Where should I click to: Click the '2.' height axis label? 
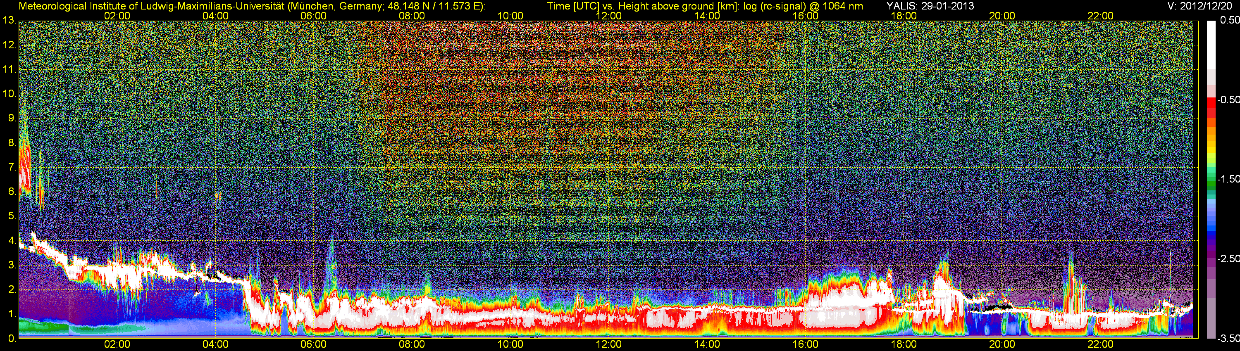12,289
